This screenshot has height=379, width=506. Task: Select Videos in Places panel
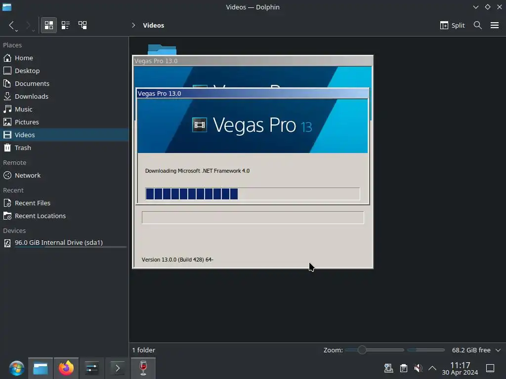tap(64, 135)
